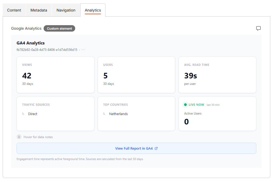Click the Views card showing 42
274x182 pixels.
(55, 75)
